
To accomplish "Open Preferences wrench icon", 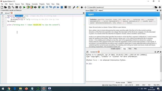I will [74, 7].
